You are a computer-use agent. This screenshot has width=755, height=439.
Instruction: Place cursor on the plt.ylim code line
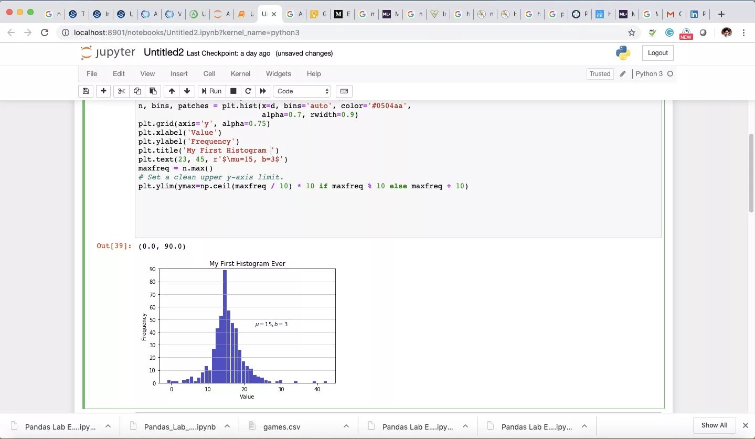click(x=303, y=186)
